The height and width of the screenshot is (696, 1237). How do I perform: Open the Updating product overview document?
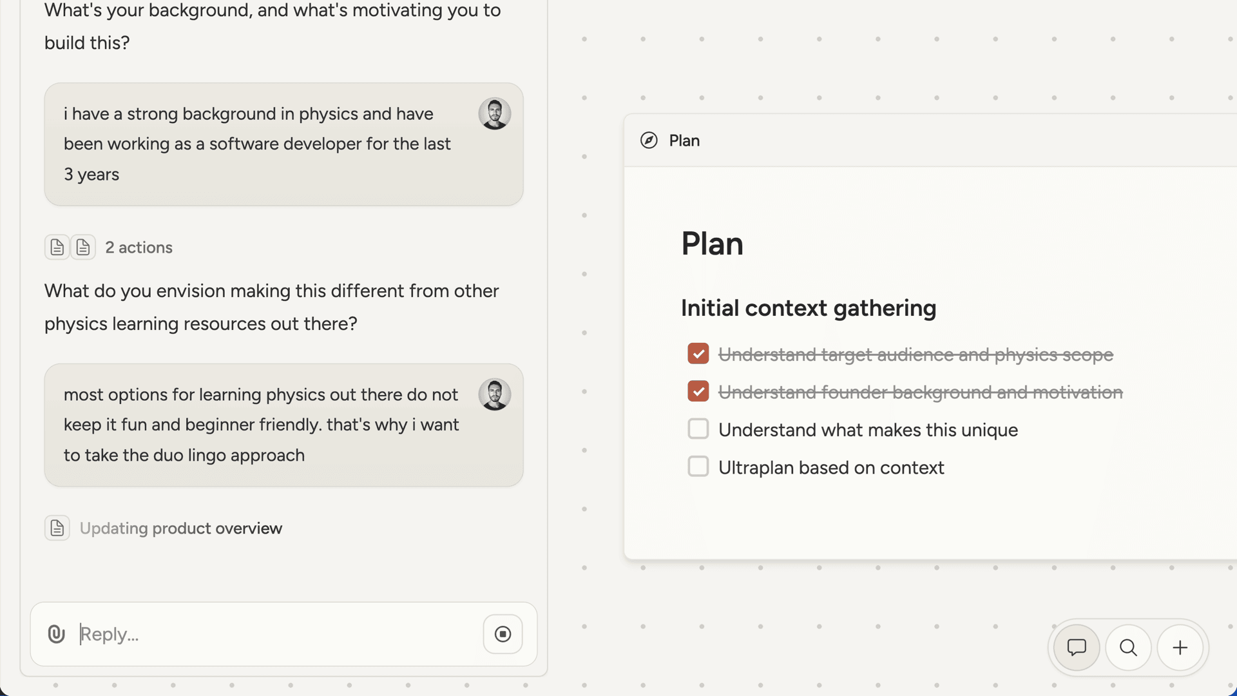pyautogui.click(x=180, y=528)
